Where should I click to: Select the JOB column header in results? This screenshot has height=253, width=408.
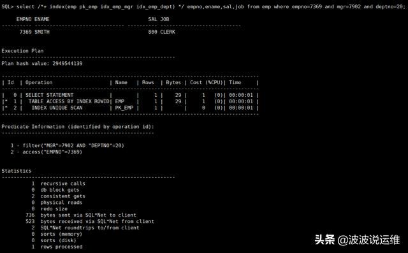pyautogui.click(x=164, y=19)
